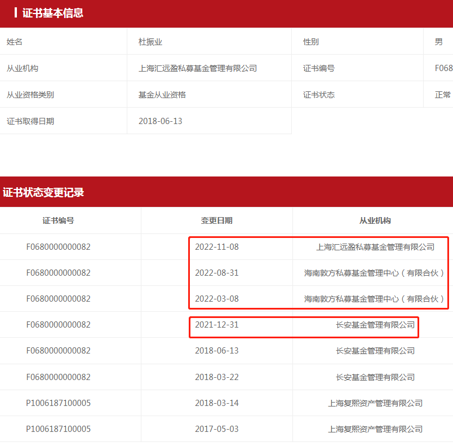The width and height of the screenshot is (453, 446).
Task: Click change date 2018-06-13 in records table
Action: tap(217, 351)
